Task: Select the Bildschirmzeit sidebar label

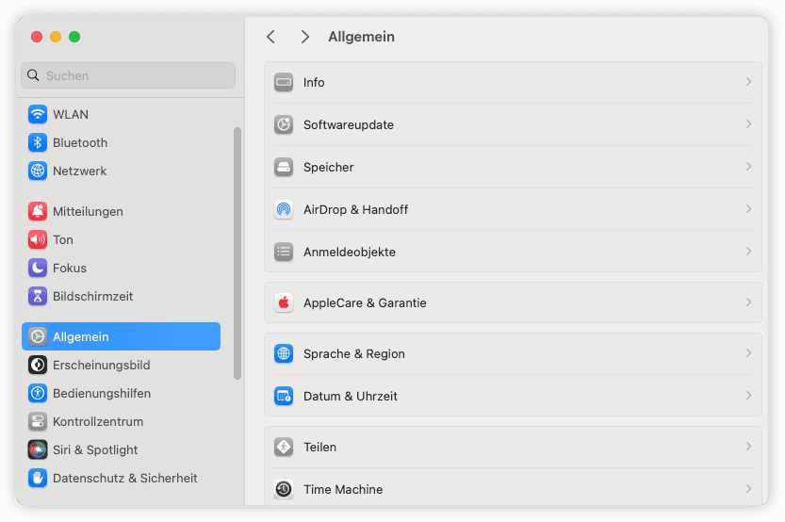Action: 92,296
